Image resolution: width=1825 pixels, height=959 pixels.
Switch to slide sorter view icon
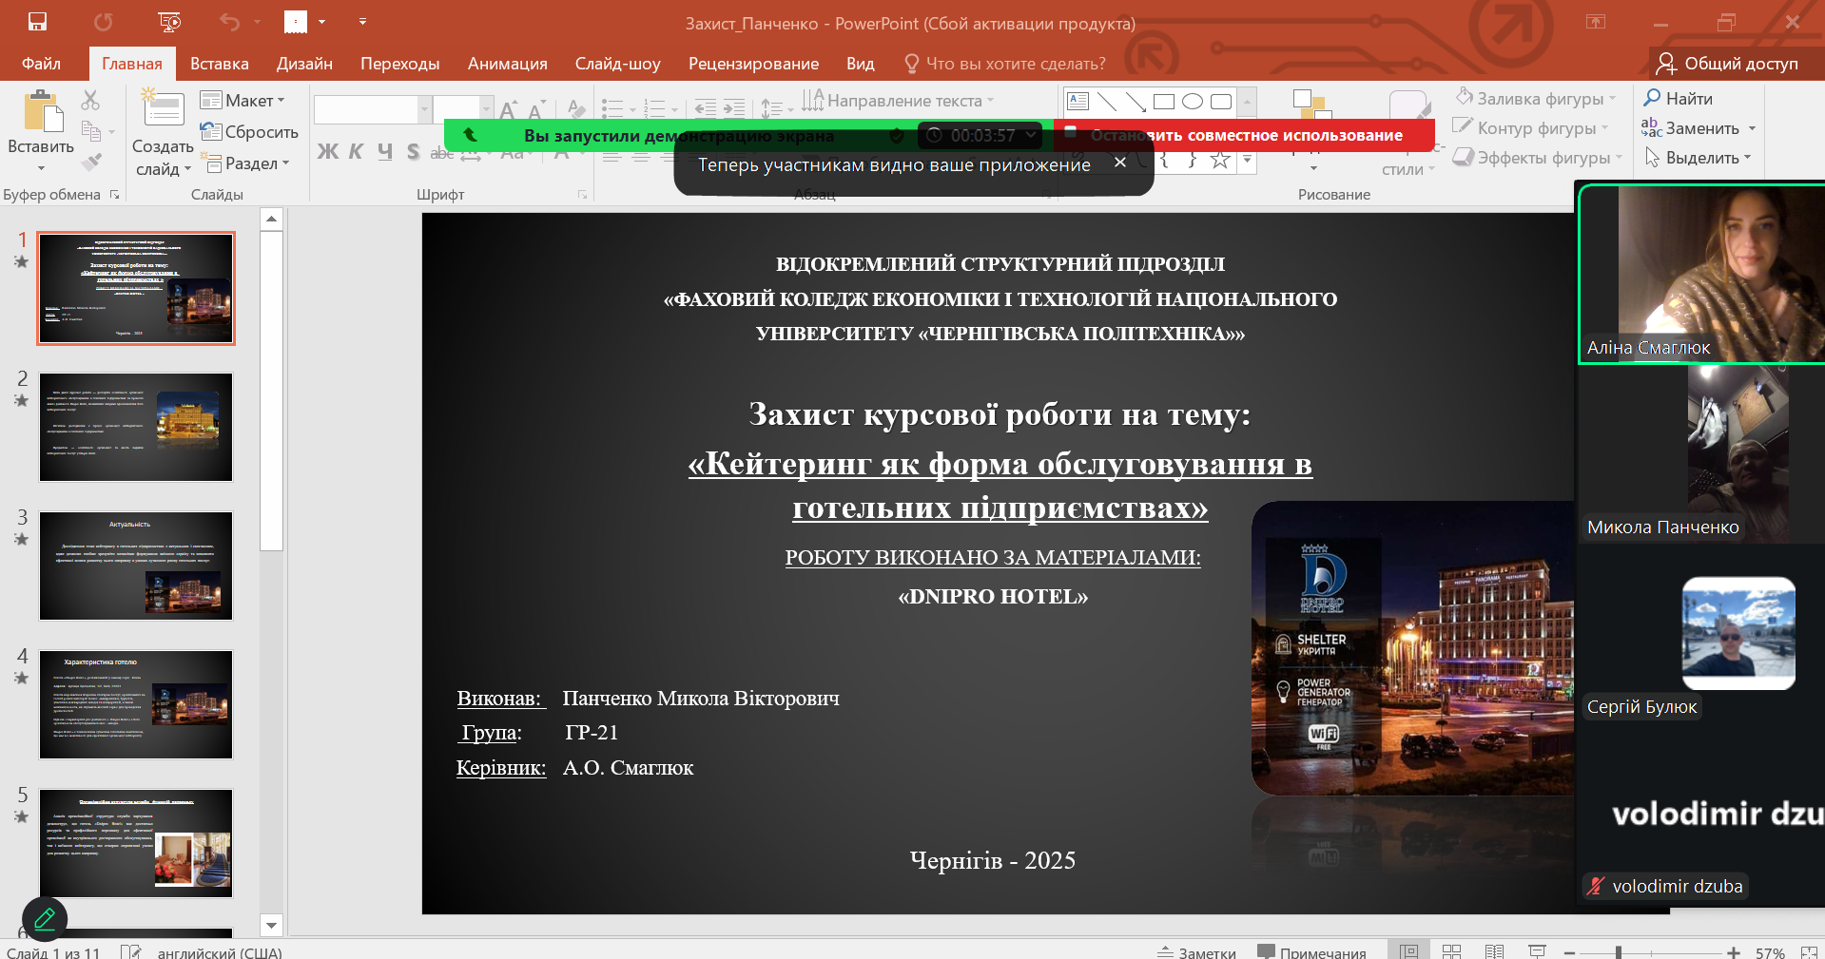(x=1451, y=951)
